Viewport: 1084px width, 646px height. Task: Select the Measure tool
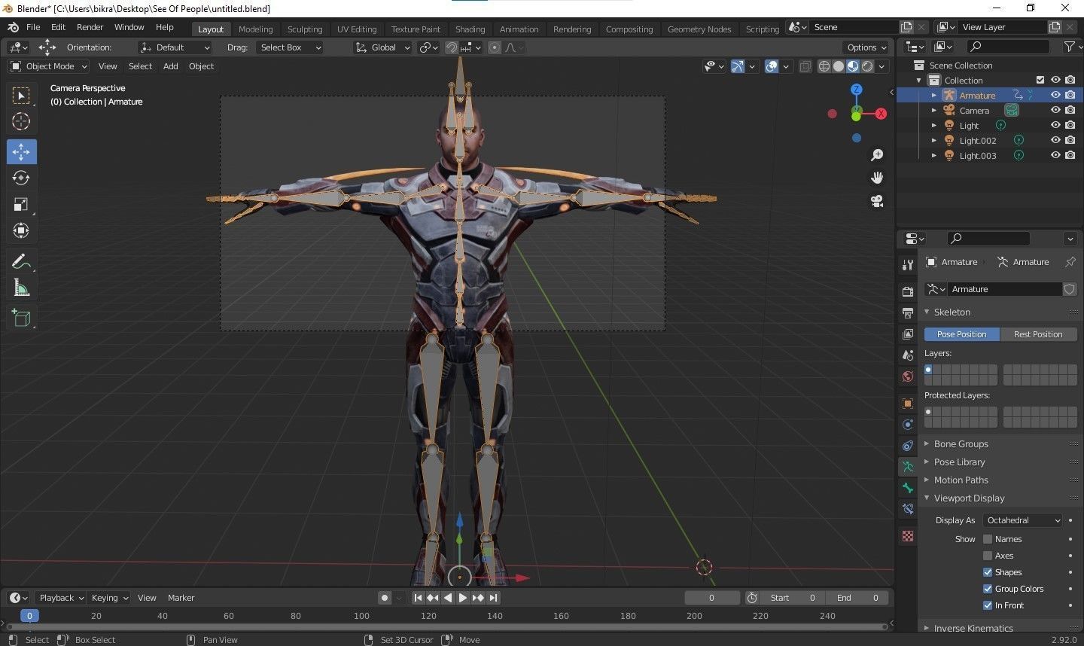[21, 288]
